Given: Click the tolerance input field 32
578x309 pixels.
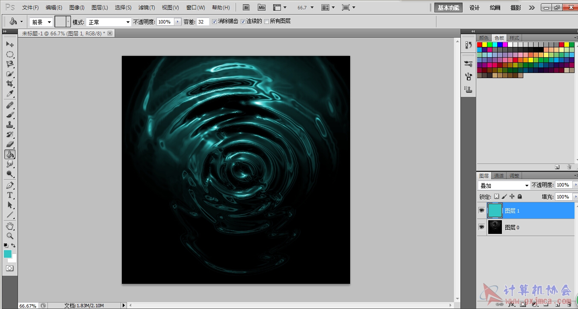Looking at the screenshot, I should pos(203,22).
